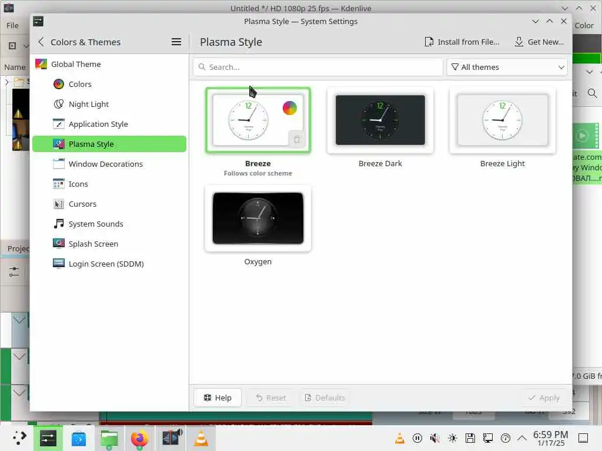Open the sidebar hamburger menu
This screenshot has width=602, height=451.
(x=176, y=42)
